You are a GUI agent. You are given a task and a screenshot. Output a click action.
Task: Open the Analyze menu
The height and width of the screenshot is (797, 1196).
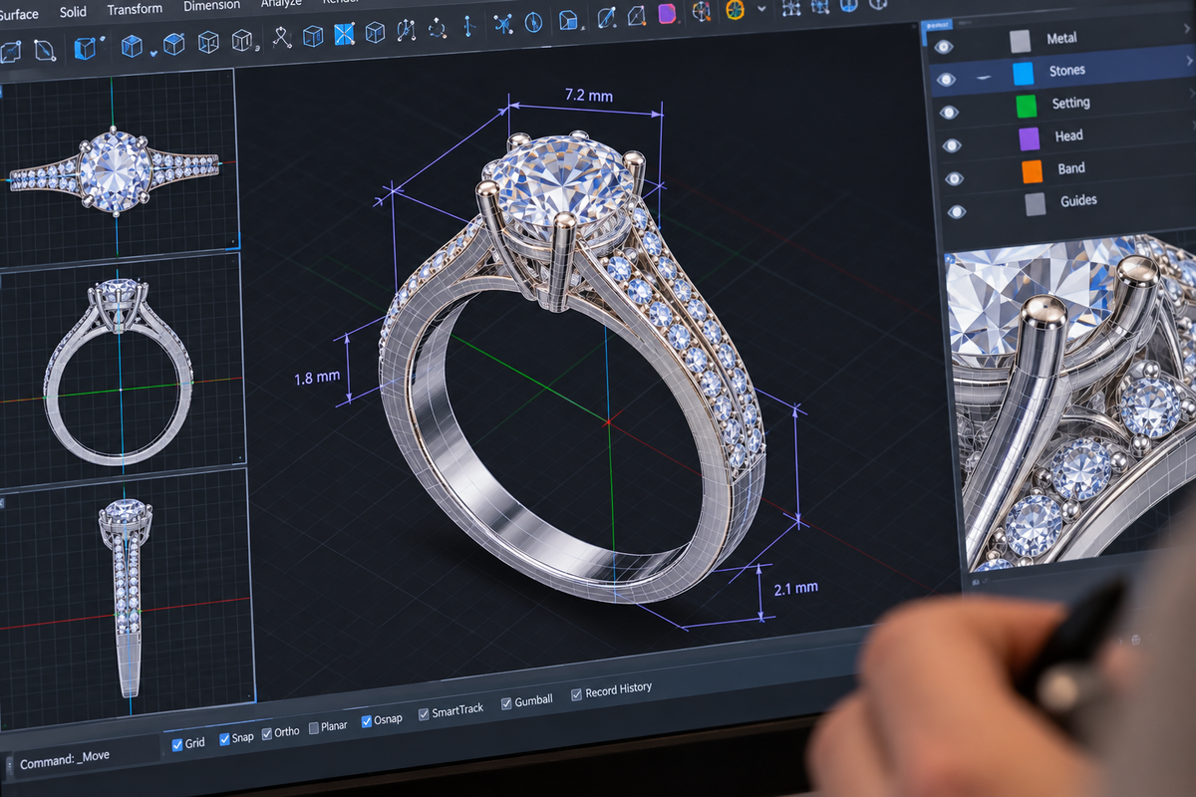click(x=281, y=4)
